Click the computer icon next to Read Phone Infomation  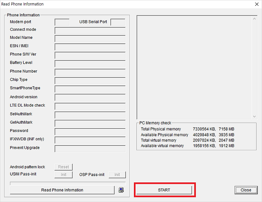[x=121, y=190]
